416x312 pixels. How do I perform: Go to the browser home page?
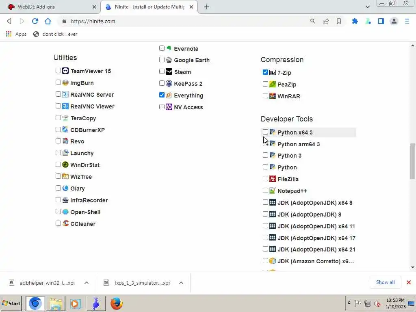point(48,21)
